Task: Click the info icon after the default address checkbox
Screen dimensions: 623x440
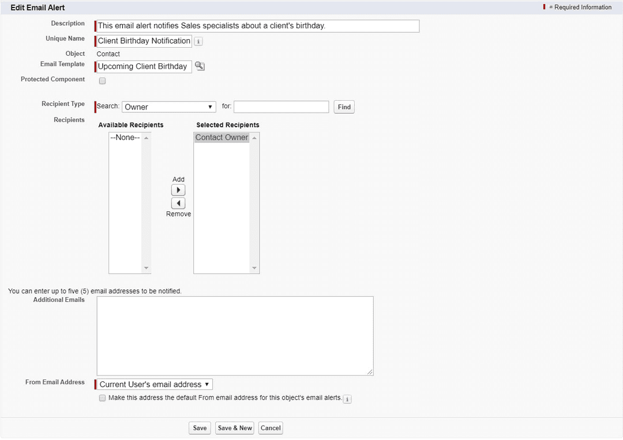Action: [x=347, y=399]
